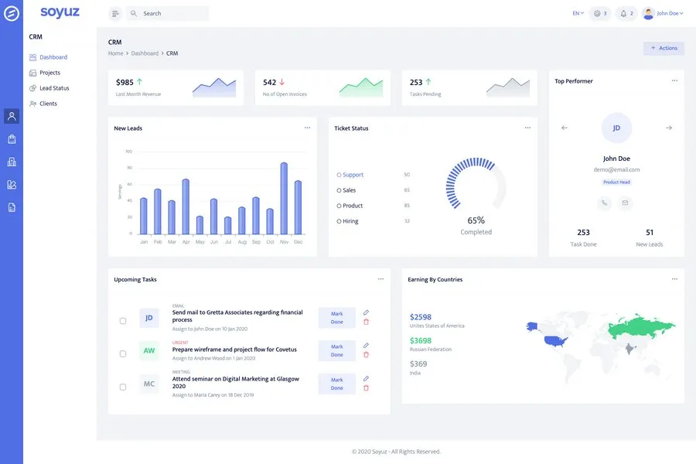Check the Send mail to Gretta task checkbox
The width and height of the screenshot is (696, 464).
click(123, 321)
